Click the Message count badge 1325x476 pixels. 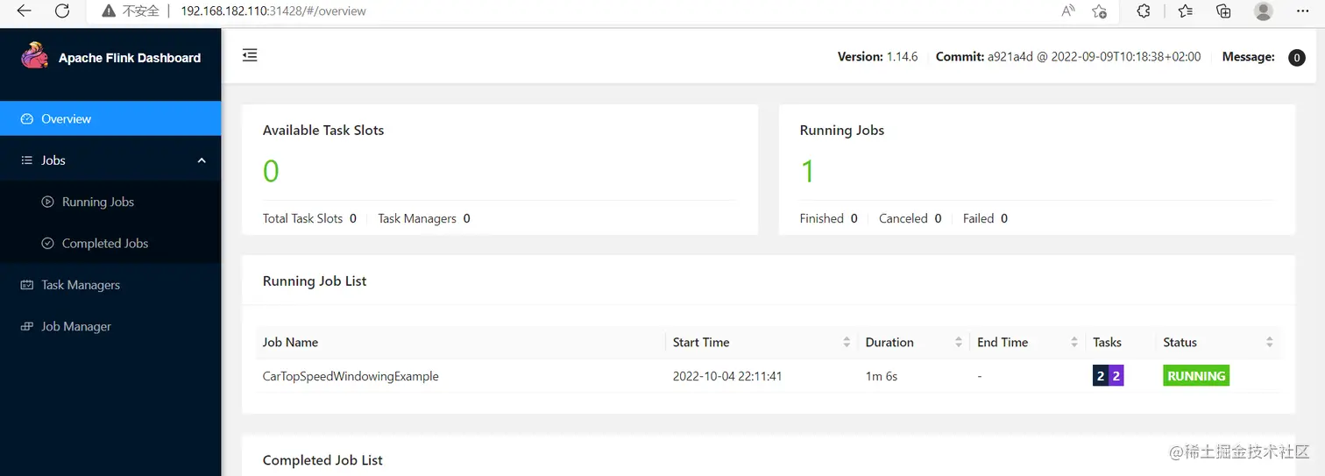click(1296, 58)
